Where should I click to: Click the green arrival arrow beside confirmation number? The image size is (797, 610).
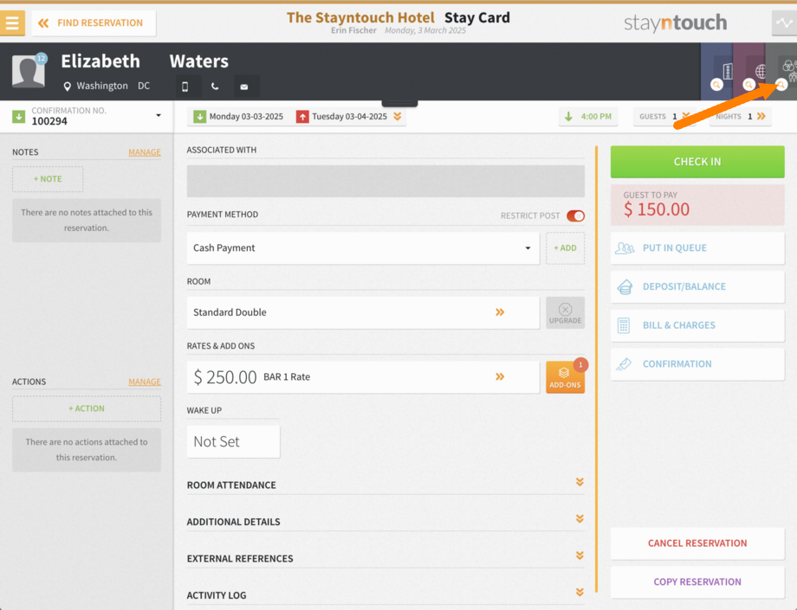(19, 117)
